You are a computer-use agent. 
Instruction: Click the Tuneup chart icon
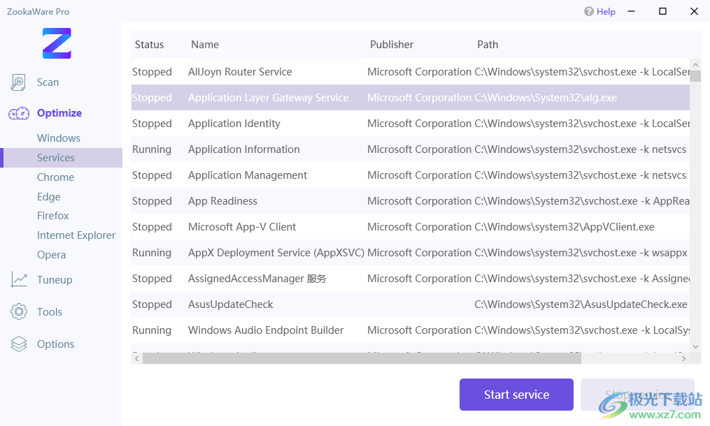pyautogui.click(x=19, y=280)
